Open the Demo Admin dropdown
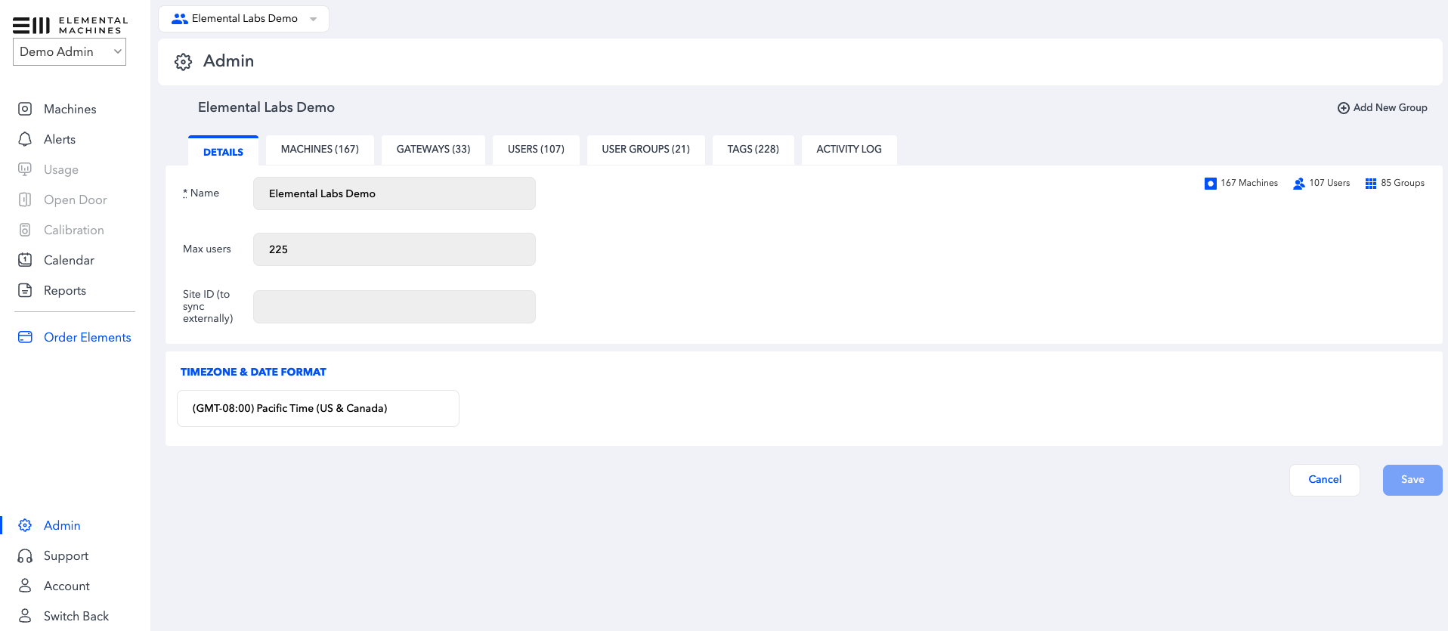 (70, 51)
